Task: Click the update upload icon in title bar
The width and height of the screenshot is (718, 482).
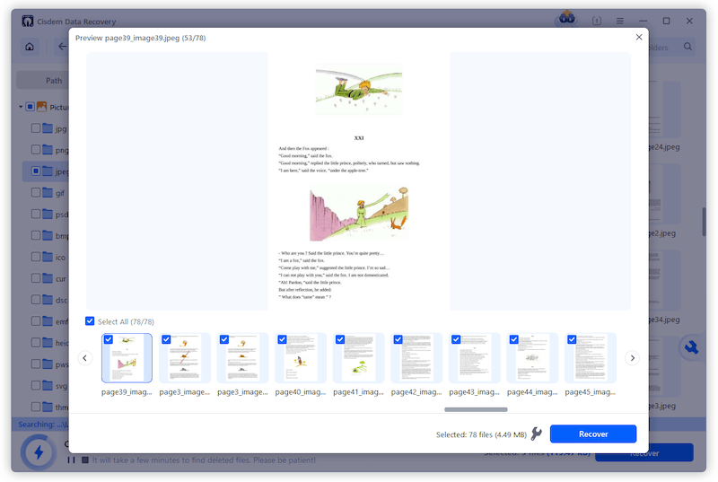Action: click(597, 21)
